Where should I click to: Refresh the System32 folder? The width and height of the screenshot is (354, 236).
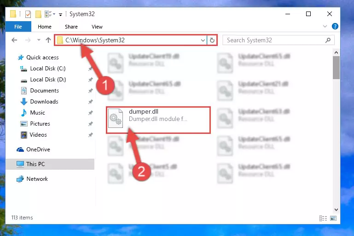212,40
